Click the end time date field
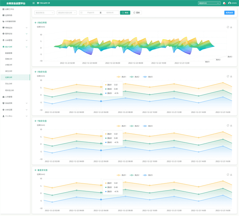The image size is (239, 216). (x=110, y=13)
